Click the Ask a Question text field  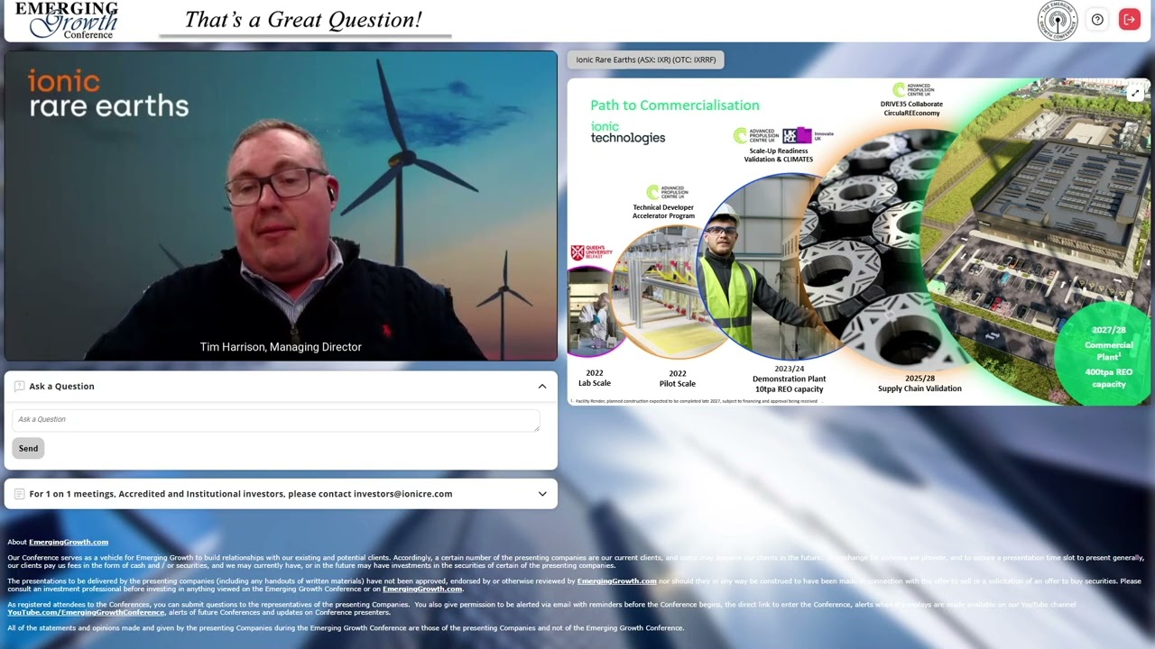point(276,420)
